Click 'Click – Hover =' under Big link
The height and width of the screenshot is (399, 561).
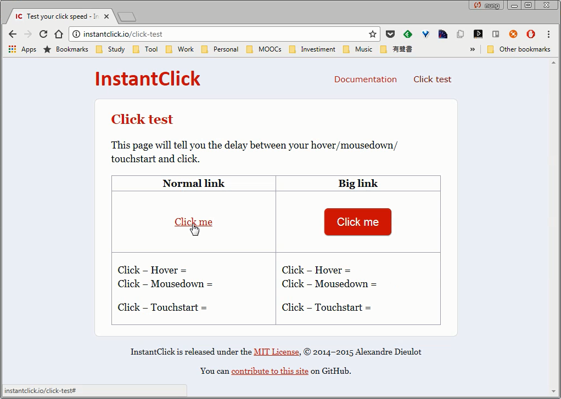tap(316, 270)
